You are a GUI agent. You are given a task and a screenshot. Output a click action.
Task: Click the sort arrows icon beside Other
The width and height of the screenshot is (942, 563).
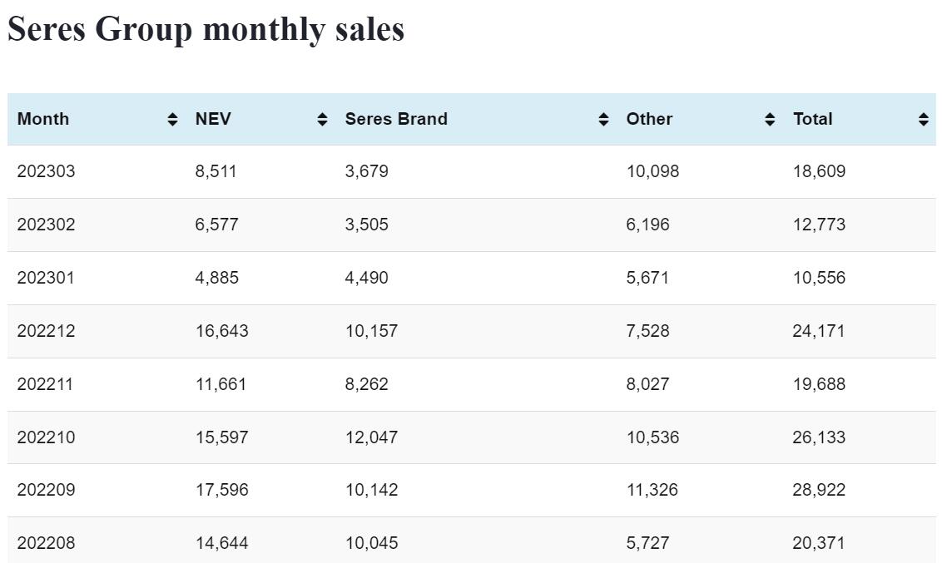pyautogui.click(x=770, y=119)
